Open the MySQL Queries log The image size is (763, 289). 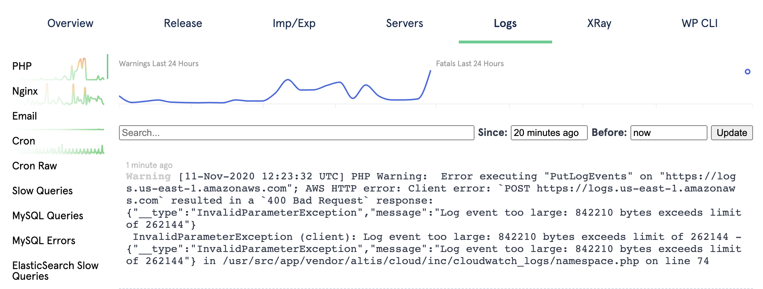point(47,216)
